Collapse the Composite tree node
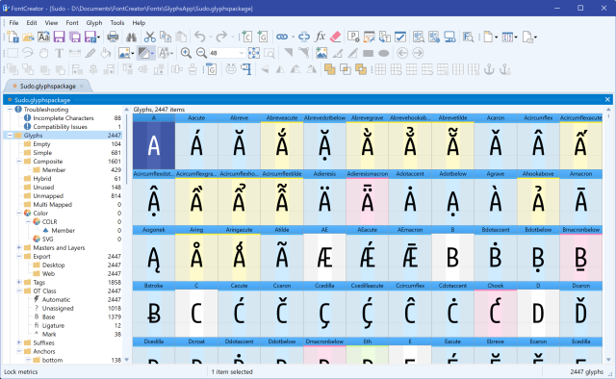This screenshot has width=616, height=379. [19, 162]
